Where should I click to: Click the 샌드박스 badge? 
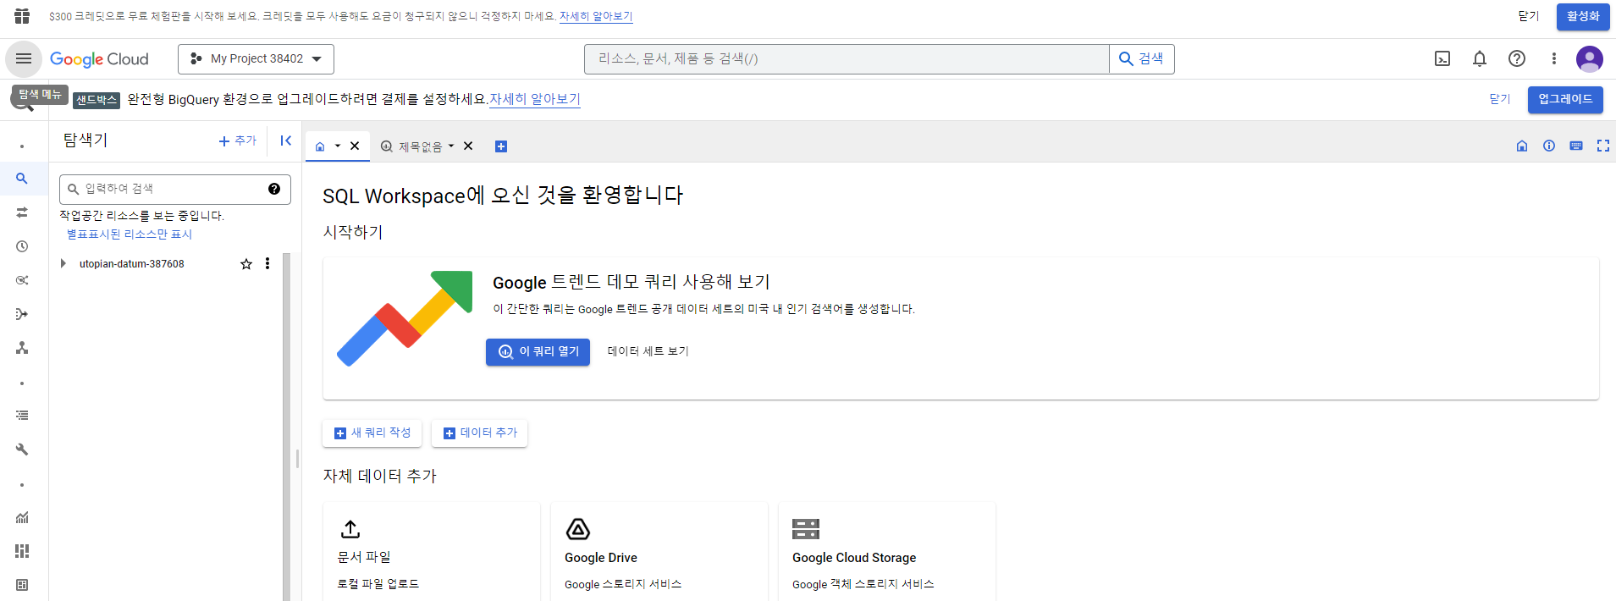(x=97, y=100)
